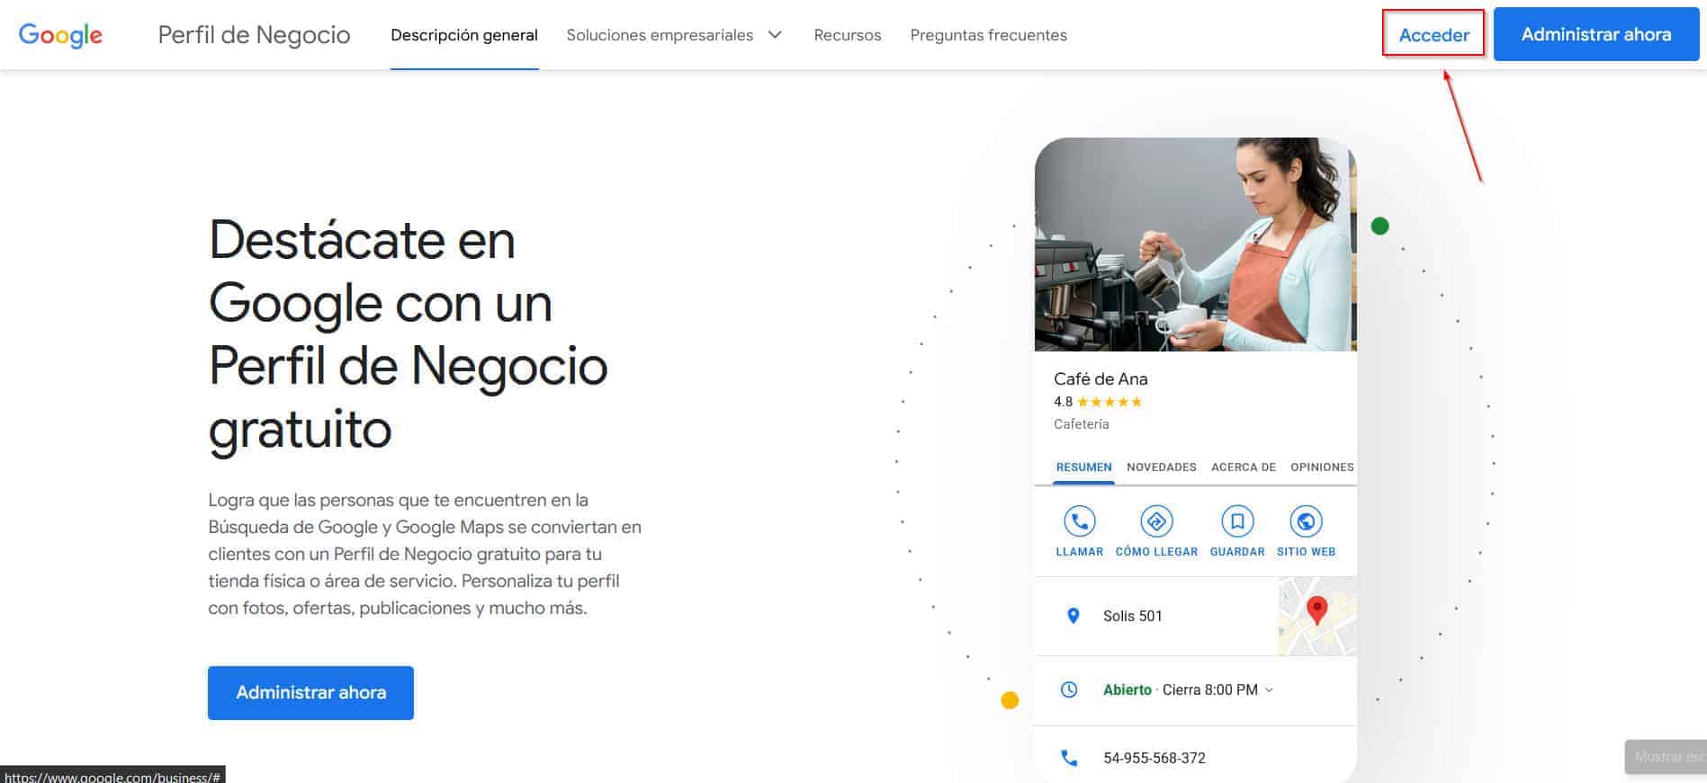Select the RESUMEN tab

[1083, 467]
